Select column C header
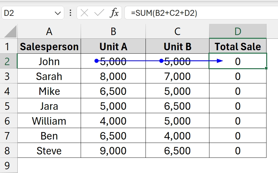 [177, 31]
